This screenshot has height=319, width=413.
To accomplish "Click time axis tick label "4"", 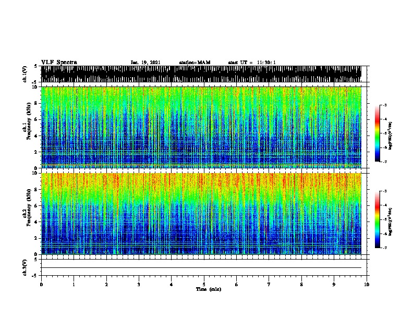I will (x=172, y=285).
